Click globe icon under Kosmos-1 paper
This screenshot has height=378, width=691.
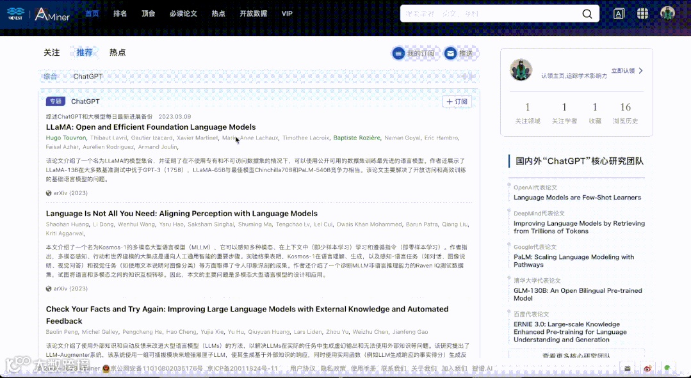[49, 288]
